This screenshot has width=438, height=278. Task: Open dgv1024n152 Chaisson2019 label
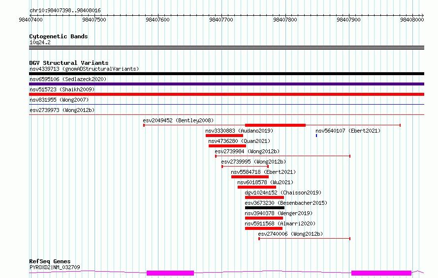[283, 193]
